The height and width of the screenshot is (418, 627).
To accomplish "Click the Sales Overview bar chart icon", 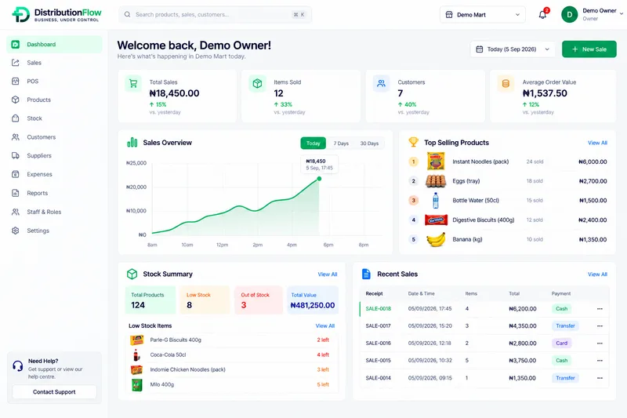I will click(x=132, y=143).
